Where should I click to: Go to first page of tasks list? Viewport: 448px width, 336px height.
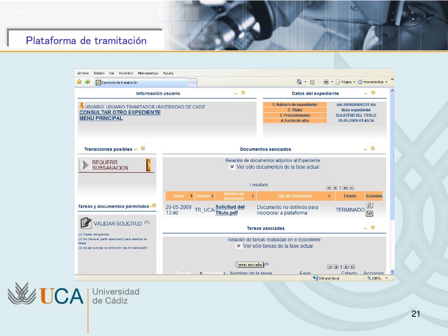click(x=329, y=267)
